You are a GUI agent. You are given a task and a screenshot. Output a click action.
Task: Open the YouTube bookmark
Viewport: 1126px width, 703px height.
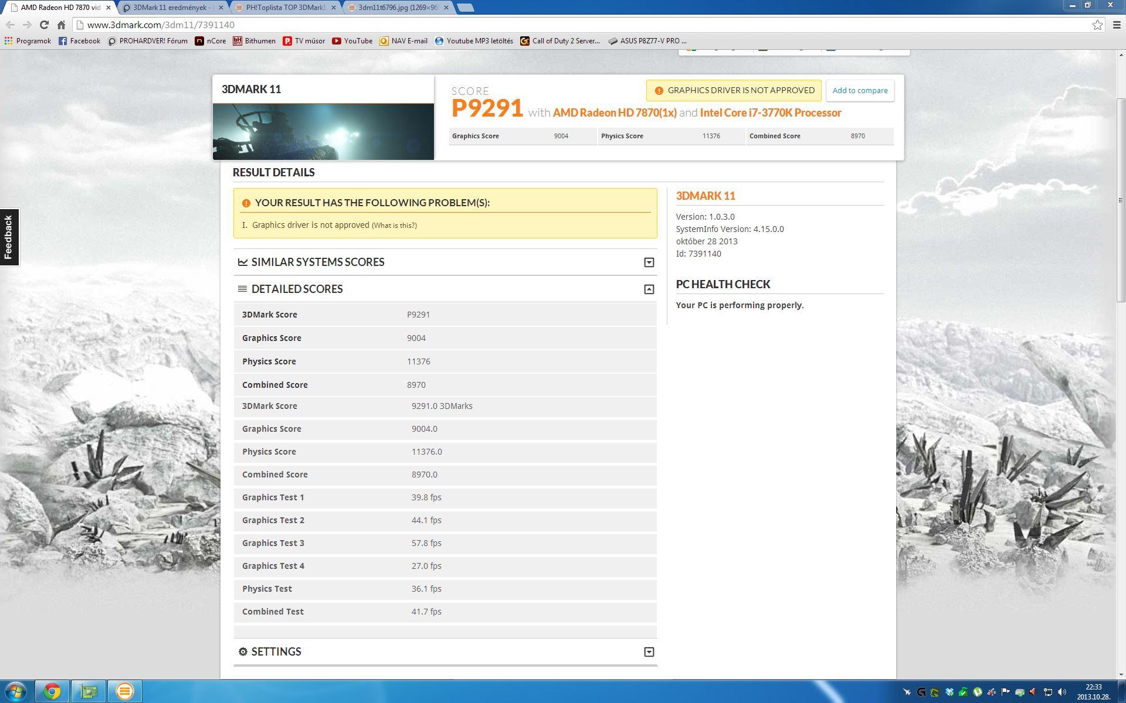click(352, 41)
